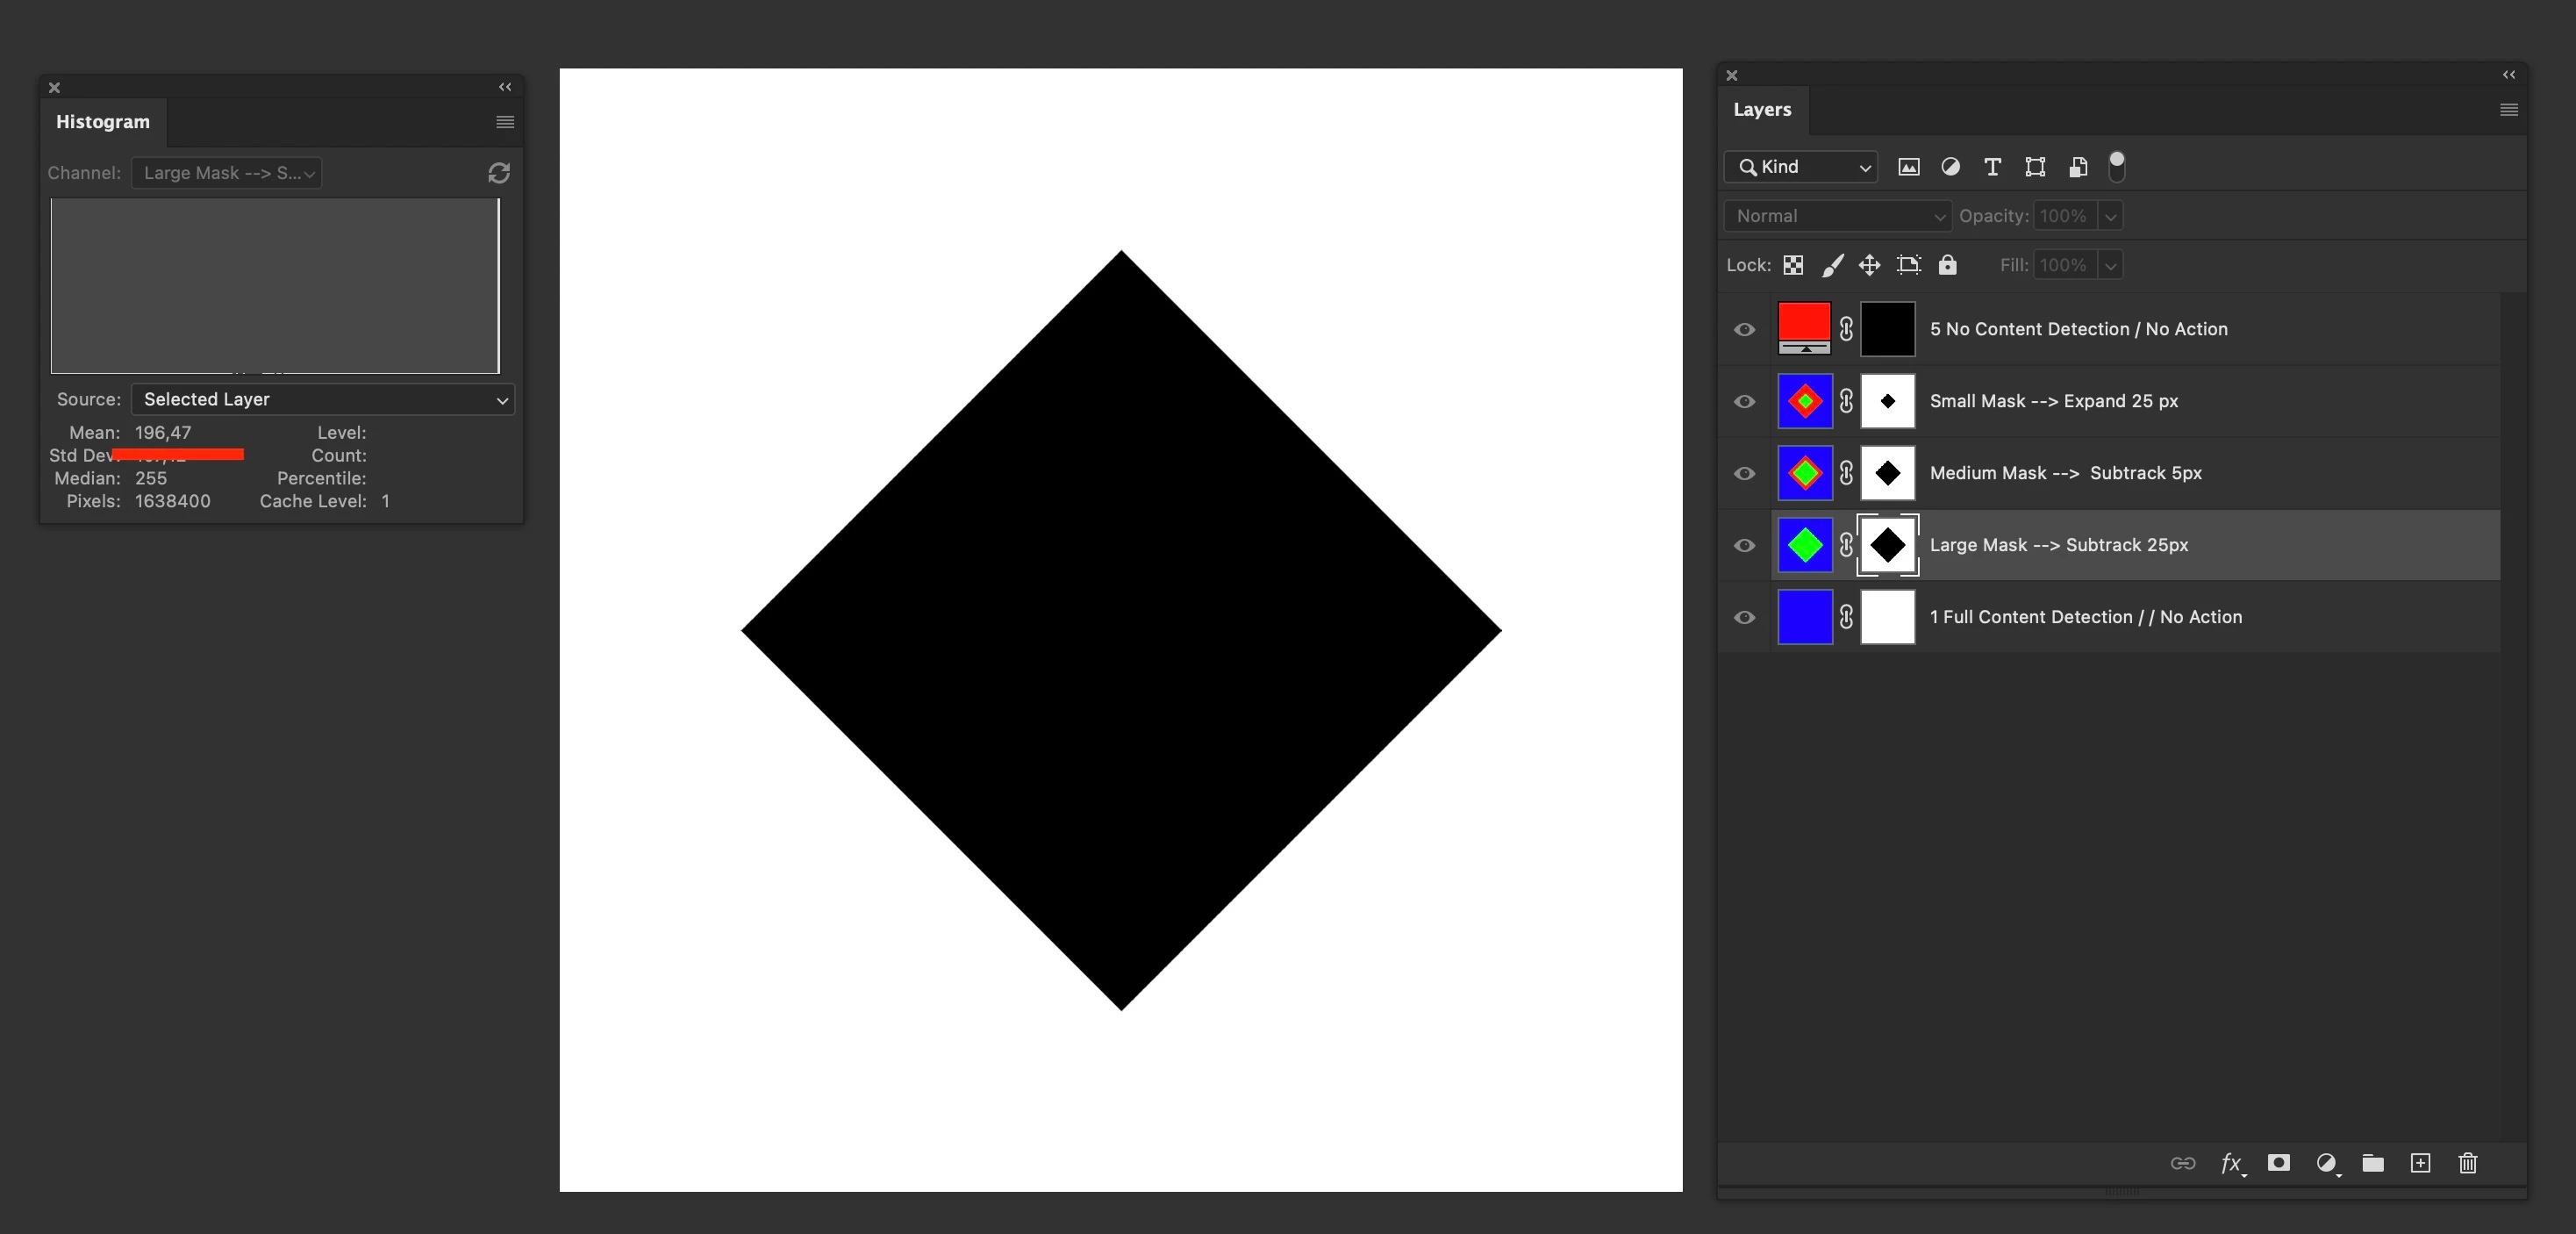Image resolution: width=2576 pixels, height=1234 pixels.
Task: Open the Kind layer filter dropdown
Action: [x=1800, y=167]
